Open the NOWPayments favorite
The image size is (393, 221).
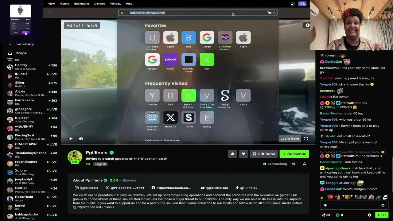pos(189,63)
